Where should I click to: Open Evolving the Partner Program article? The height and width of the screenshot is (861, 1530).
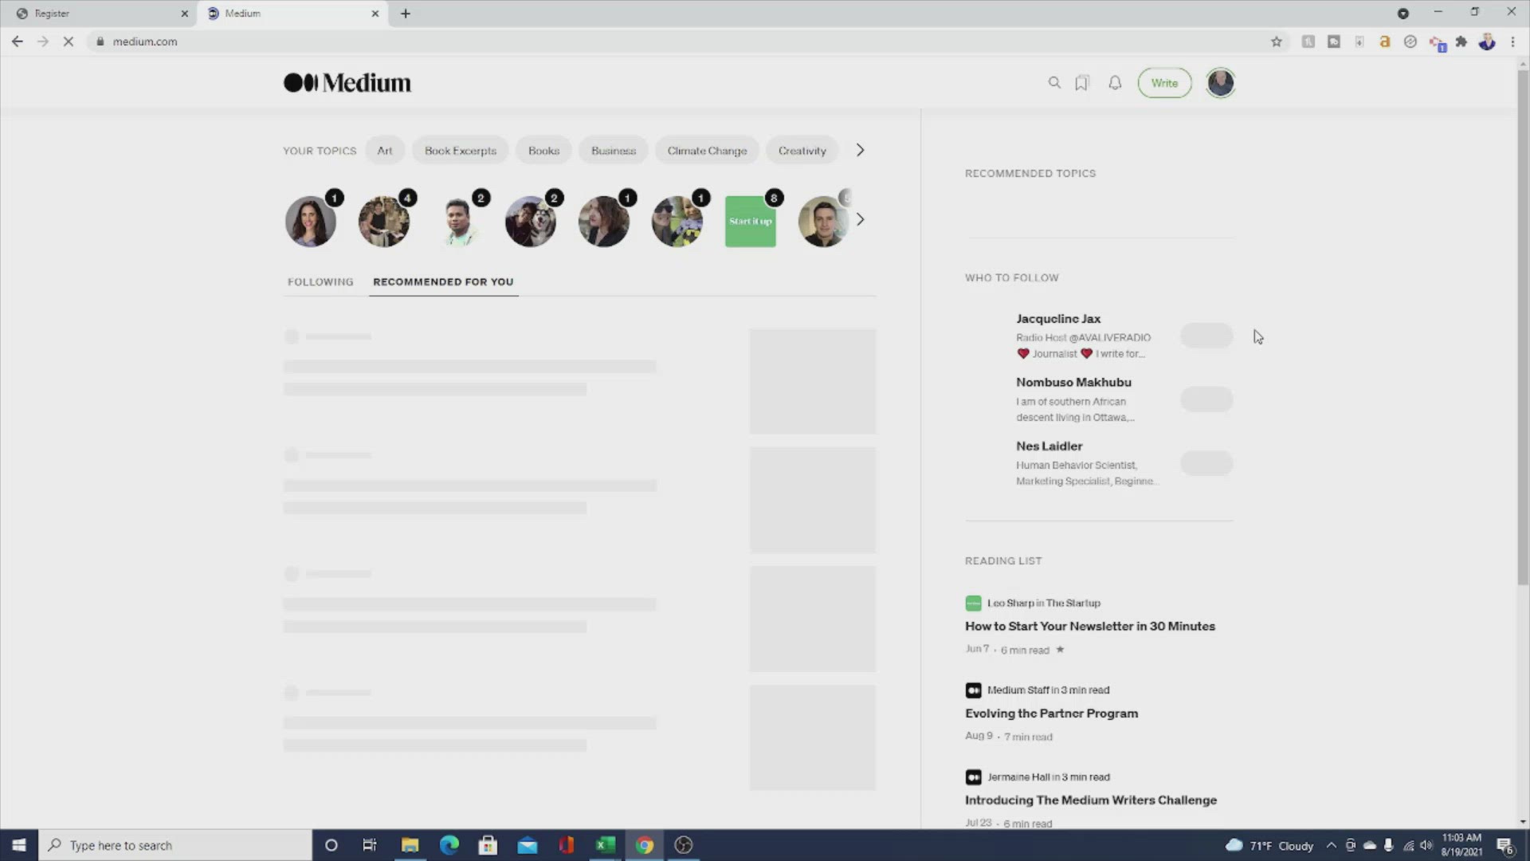click(1051, 714)
